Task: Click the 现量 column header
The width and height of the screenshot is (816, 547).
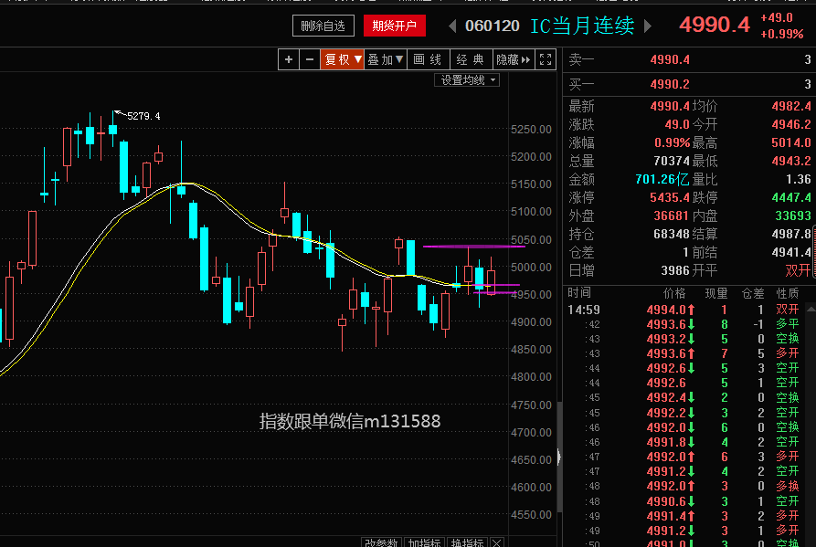Action: tap(716, 294)
